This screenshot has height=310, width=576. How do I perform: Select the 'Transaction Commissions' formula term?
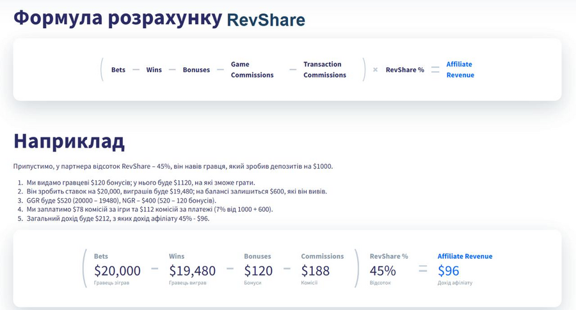tap(324, 69)
